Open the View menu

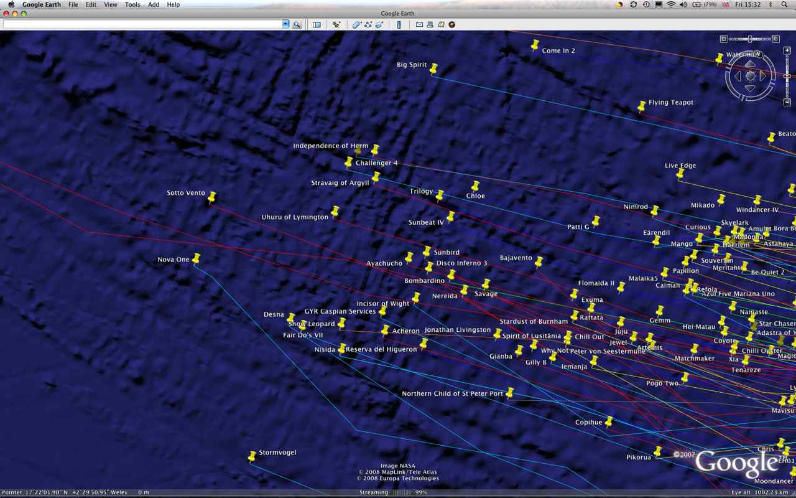point(110,4)
